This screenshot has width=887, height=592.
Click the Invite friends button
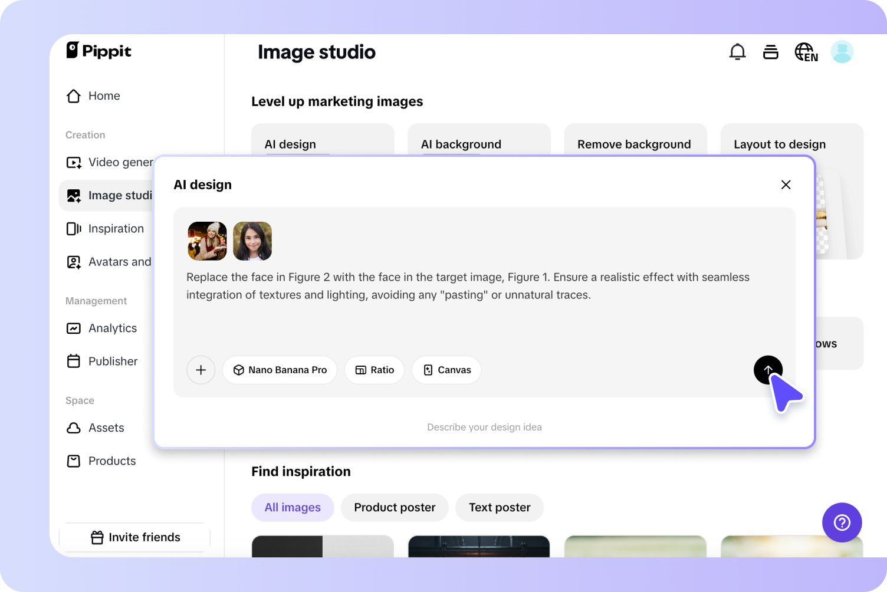coord(134,537)
